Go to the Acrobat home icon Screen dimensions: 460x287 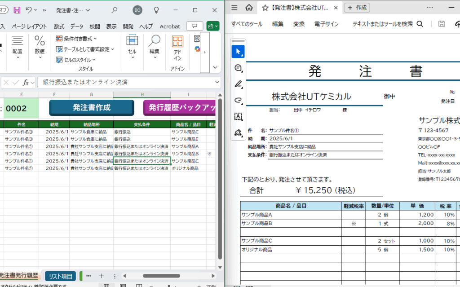(x=249, y=8)
